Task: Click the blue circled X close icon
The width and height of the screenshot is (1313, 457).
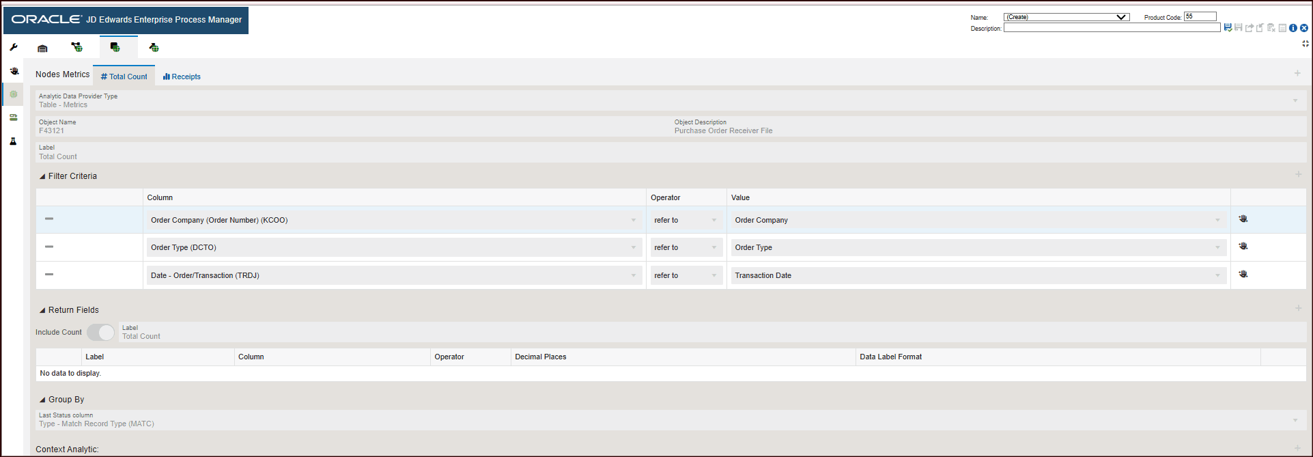Action: point(1304,28)
